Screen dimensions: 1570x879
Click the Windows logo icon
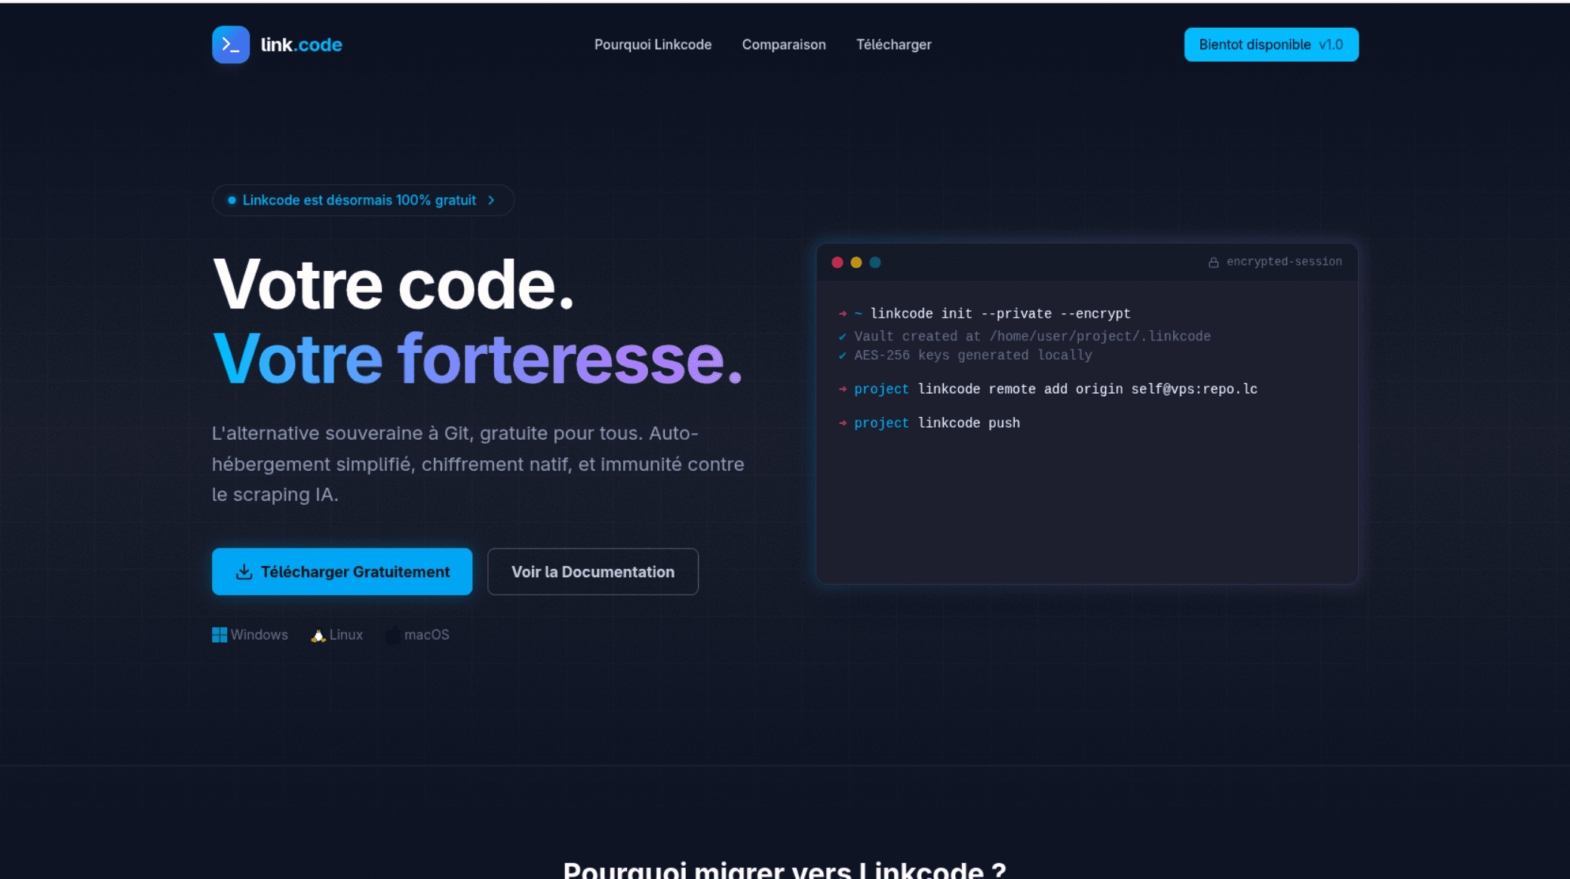220,635
